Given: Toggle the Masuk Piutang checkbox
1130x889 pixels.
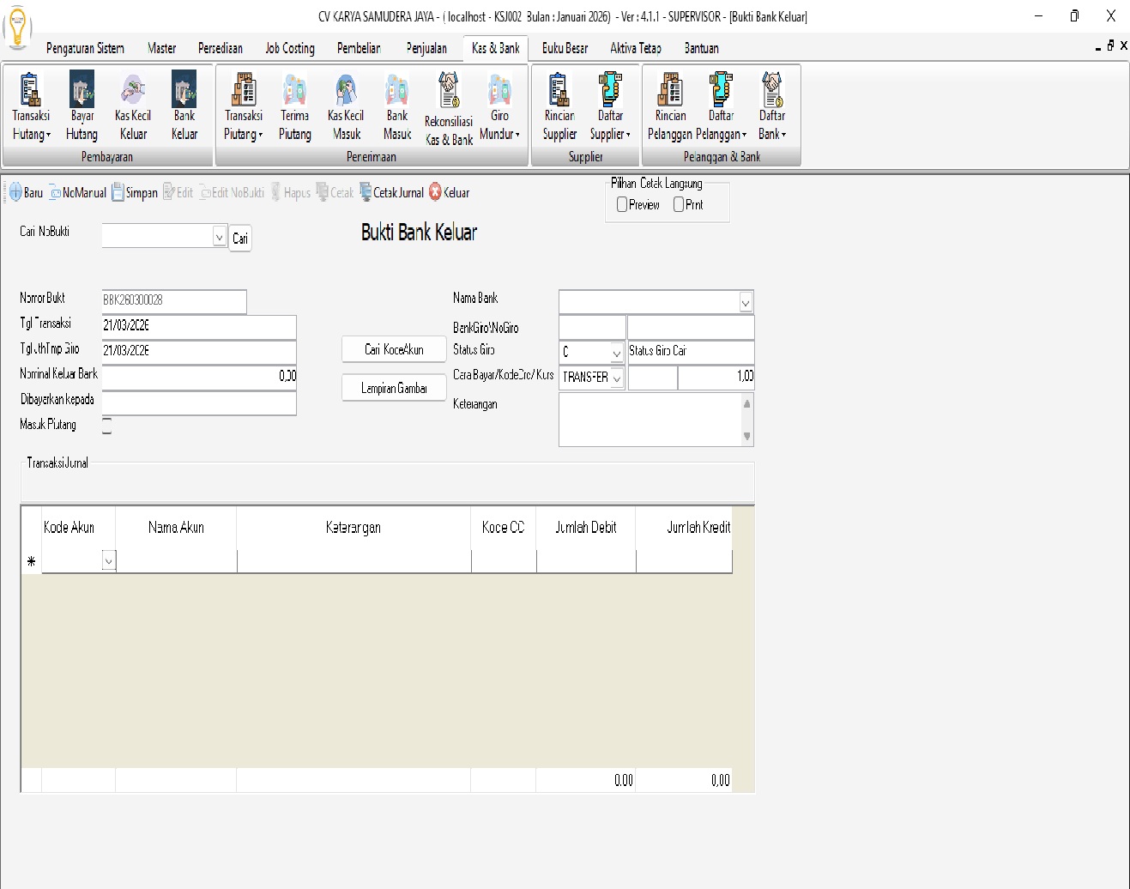Looking at the screenshot, I should pyautogui.click(x=106, y=426).
